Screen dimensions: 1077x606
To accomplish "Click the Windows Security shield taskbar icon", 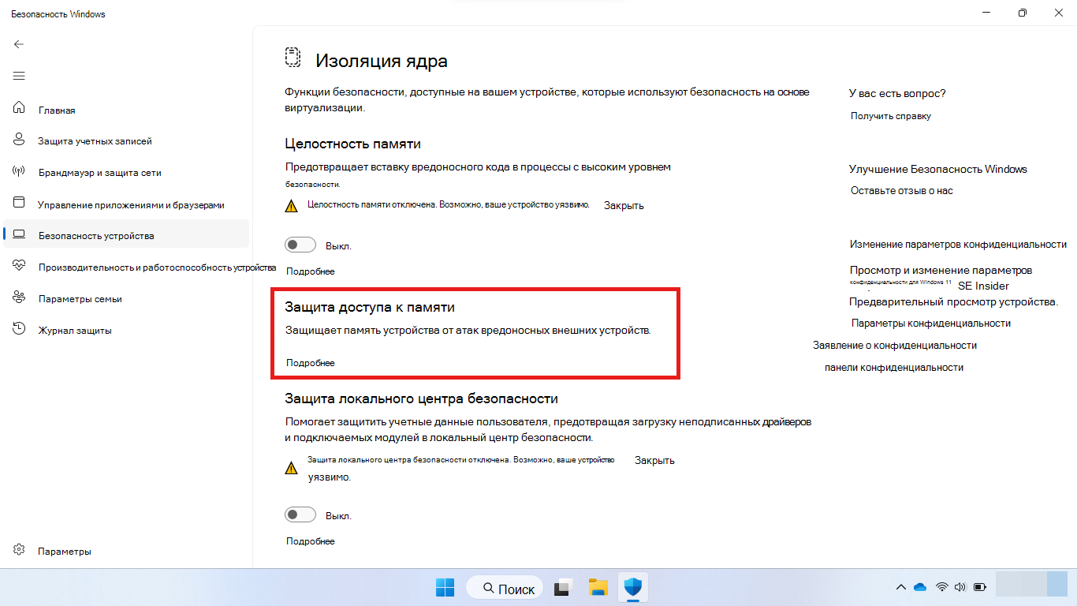I will 633,587.
